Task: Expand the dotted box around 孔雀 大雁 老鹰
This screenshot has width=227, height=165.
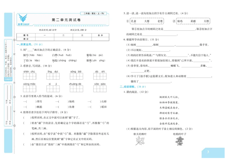Action: (x=148, y=21)
